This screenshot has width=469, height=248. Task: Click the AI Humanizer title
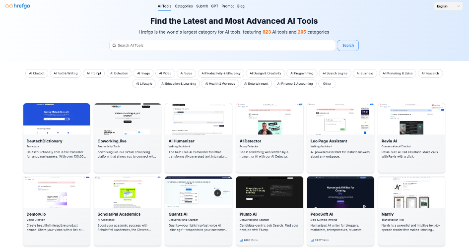pyautogui.click(x=181, y=141)
